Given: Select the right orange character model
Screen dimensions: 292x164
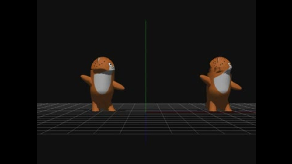Looking at the screenshot, I should 221,84.
